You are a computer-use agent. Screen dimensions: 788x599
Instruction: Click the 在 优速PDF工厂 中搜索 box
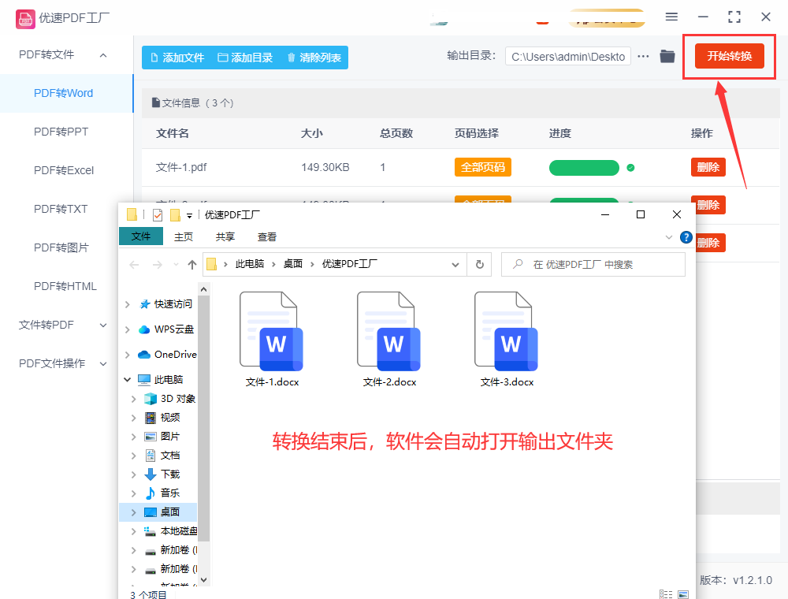(x=593, y=264)
